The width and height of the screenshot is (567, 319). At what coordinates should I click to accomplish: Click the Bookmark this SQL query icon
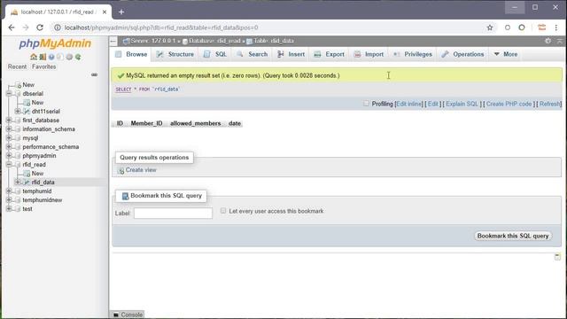pos(125,196)
